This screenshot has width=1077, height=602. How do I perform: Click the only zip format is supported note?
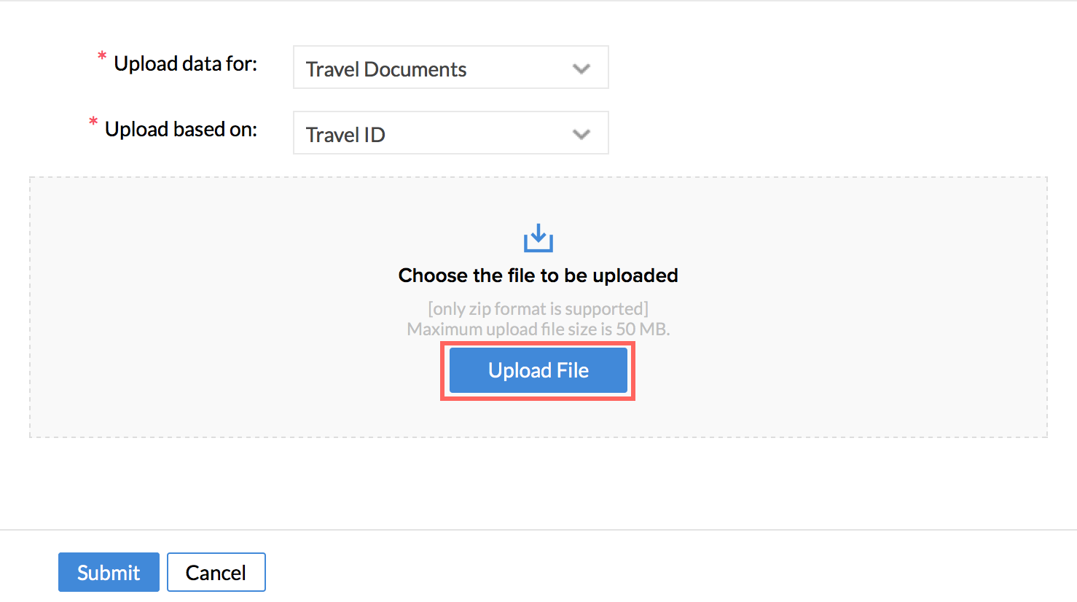[538, 309]
